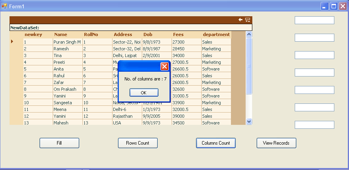Select the Fees cell '33900'
This screenshot has width=349, height=170.
(x=187, y=103)
